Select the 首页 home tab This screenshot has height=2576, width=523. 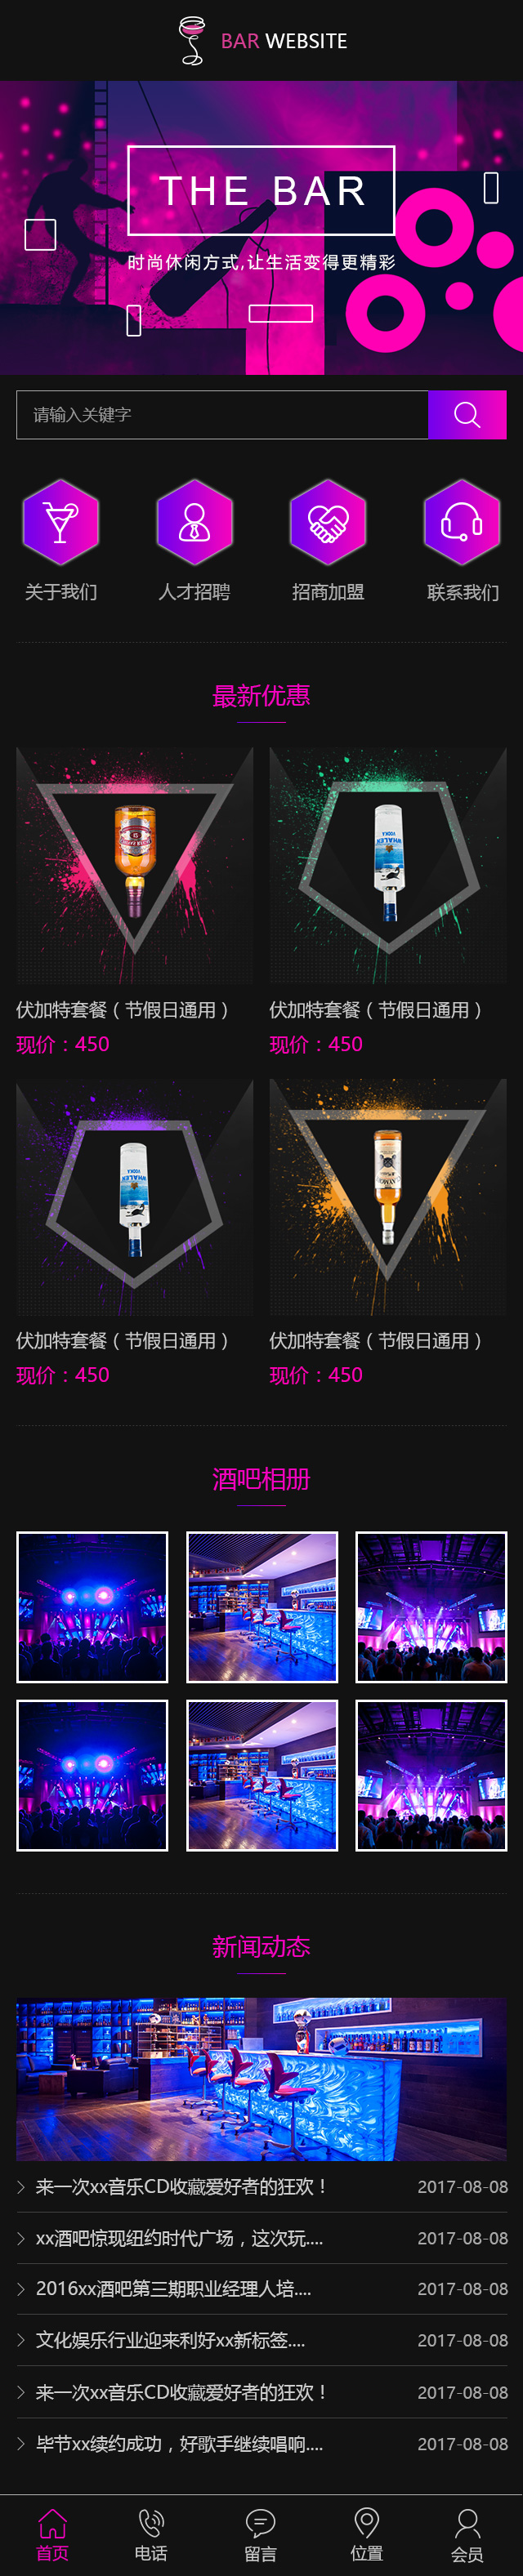[x=52, y=2534]
